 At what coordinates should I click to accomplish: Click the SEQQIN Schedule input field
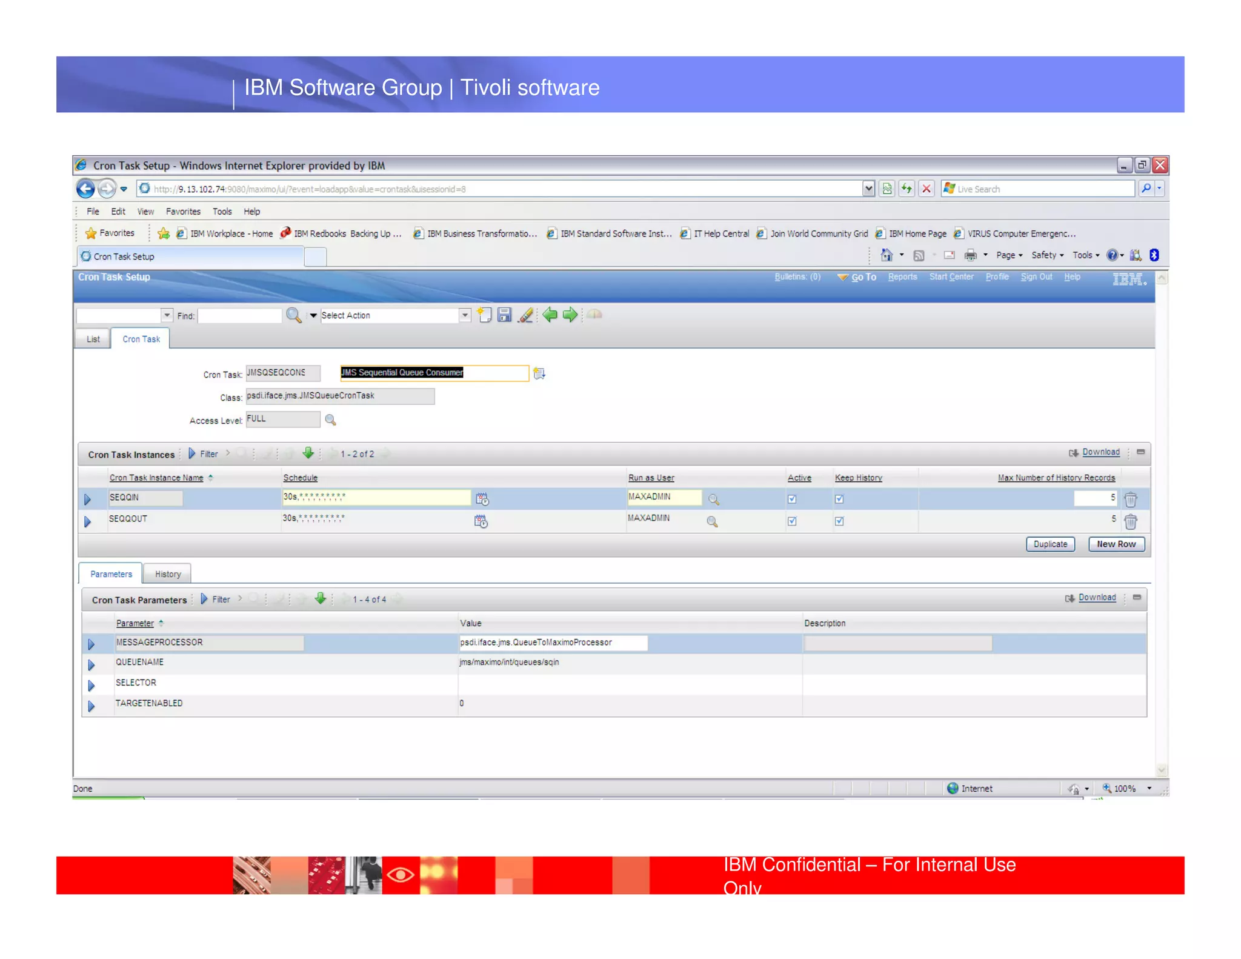tap(376, 497)
